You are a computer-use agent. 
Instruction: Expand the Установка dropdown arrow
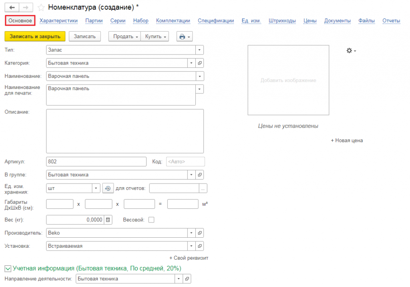click(x=191, y=246)
